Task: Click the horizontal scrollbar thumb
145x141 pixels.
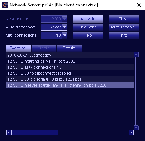Action: (35, 132)
